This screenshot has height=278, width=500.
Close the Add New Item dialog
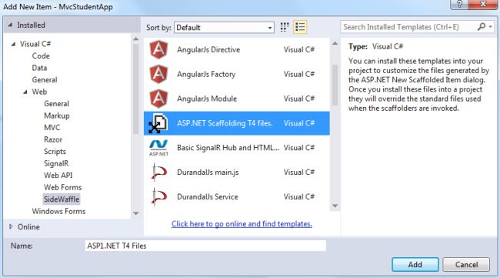coord(483,4)
